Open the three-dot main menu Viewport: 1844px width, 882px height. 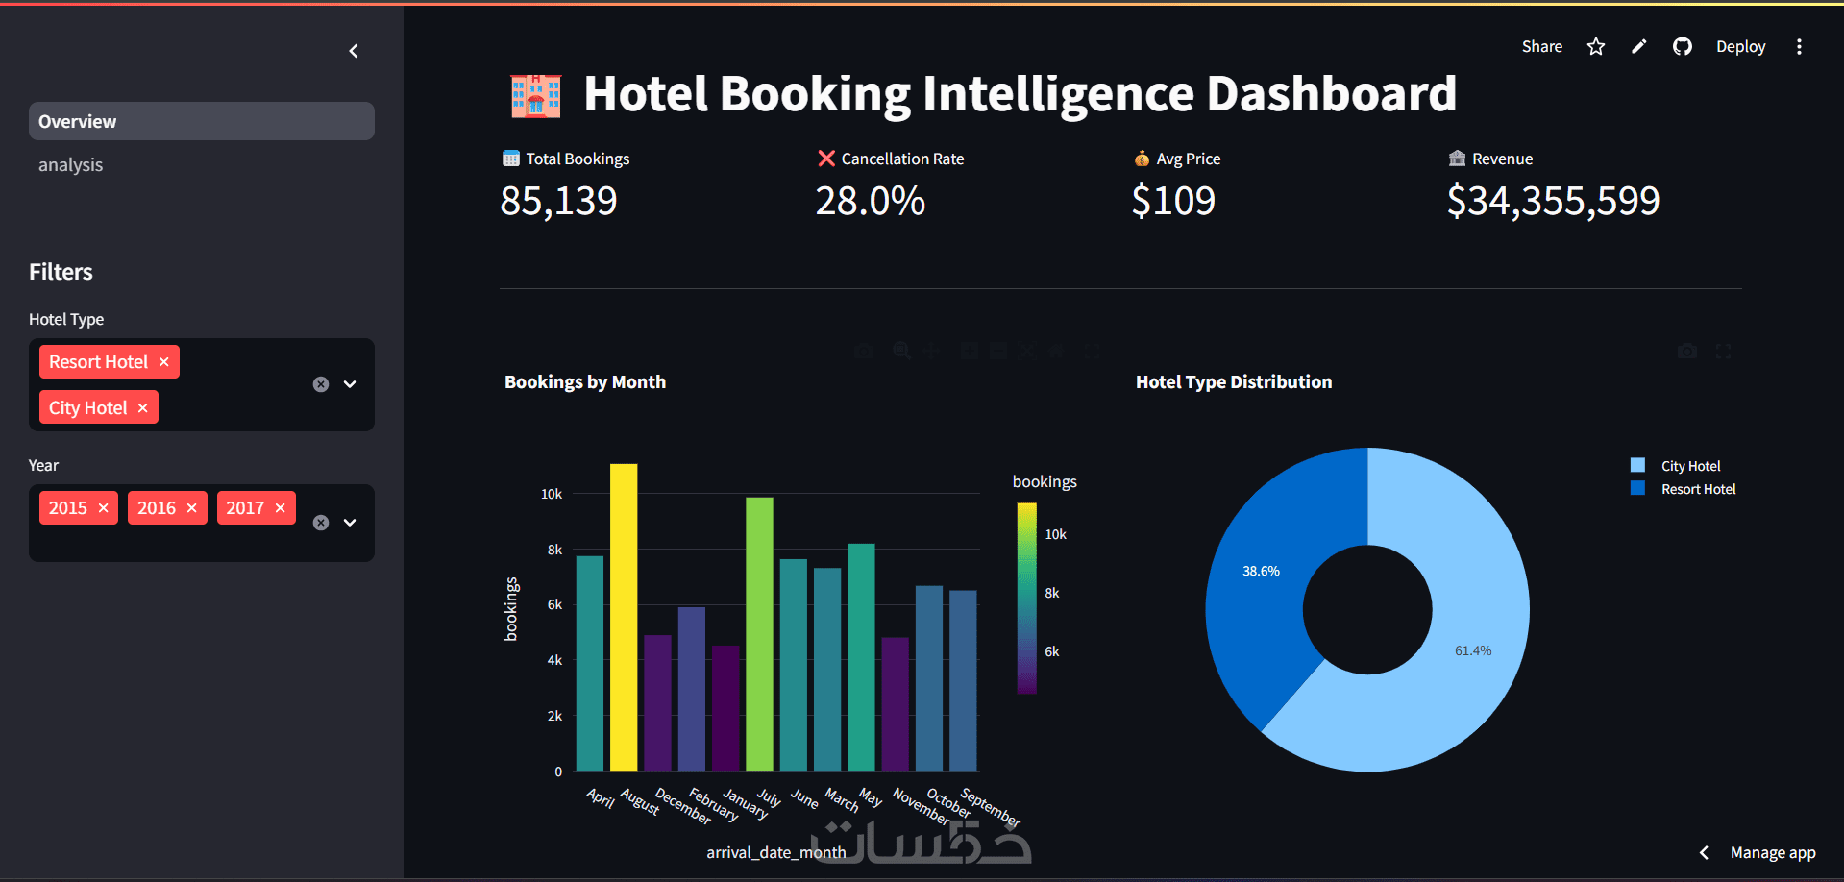pos(1799,47)
